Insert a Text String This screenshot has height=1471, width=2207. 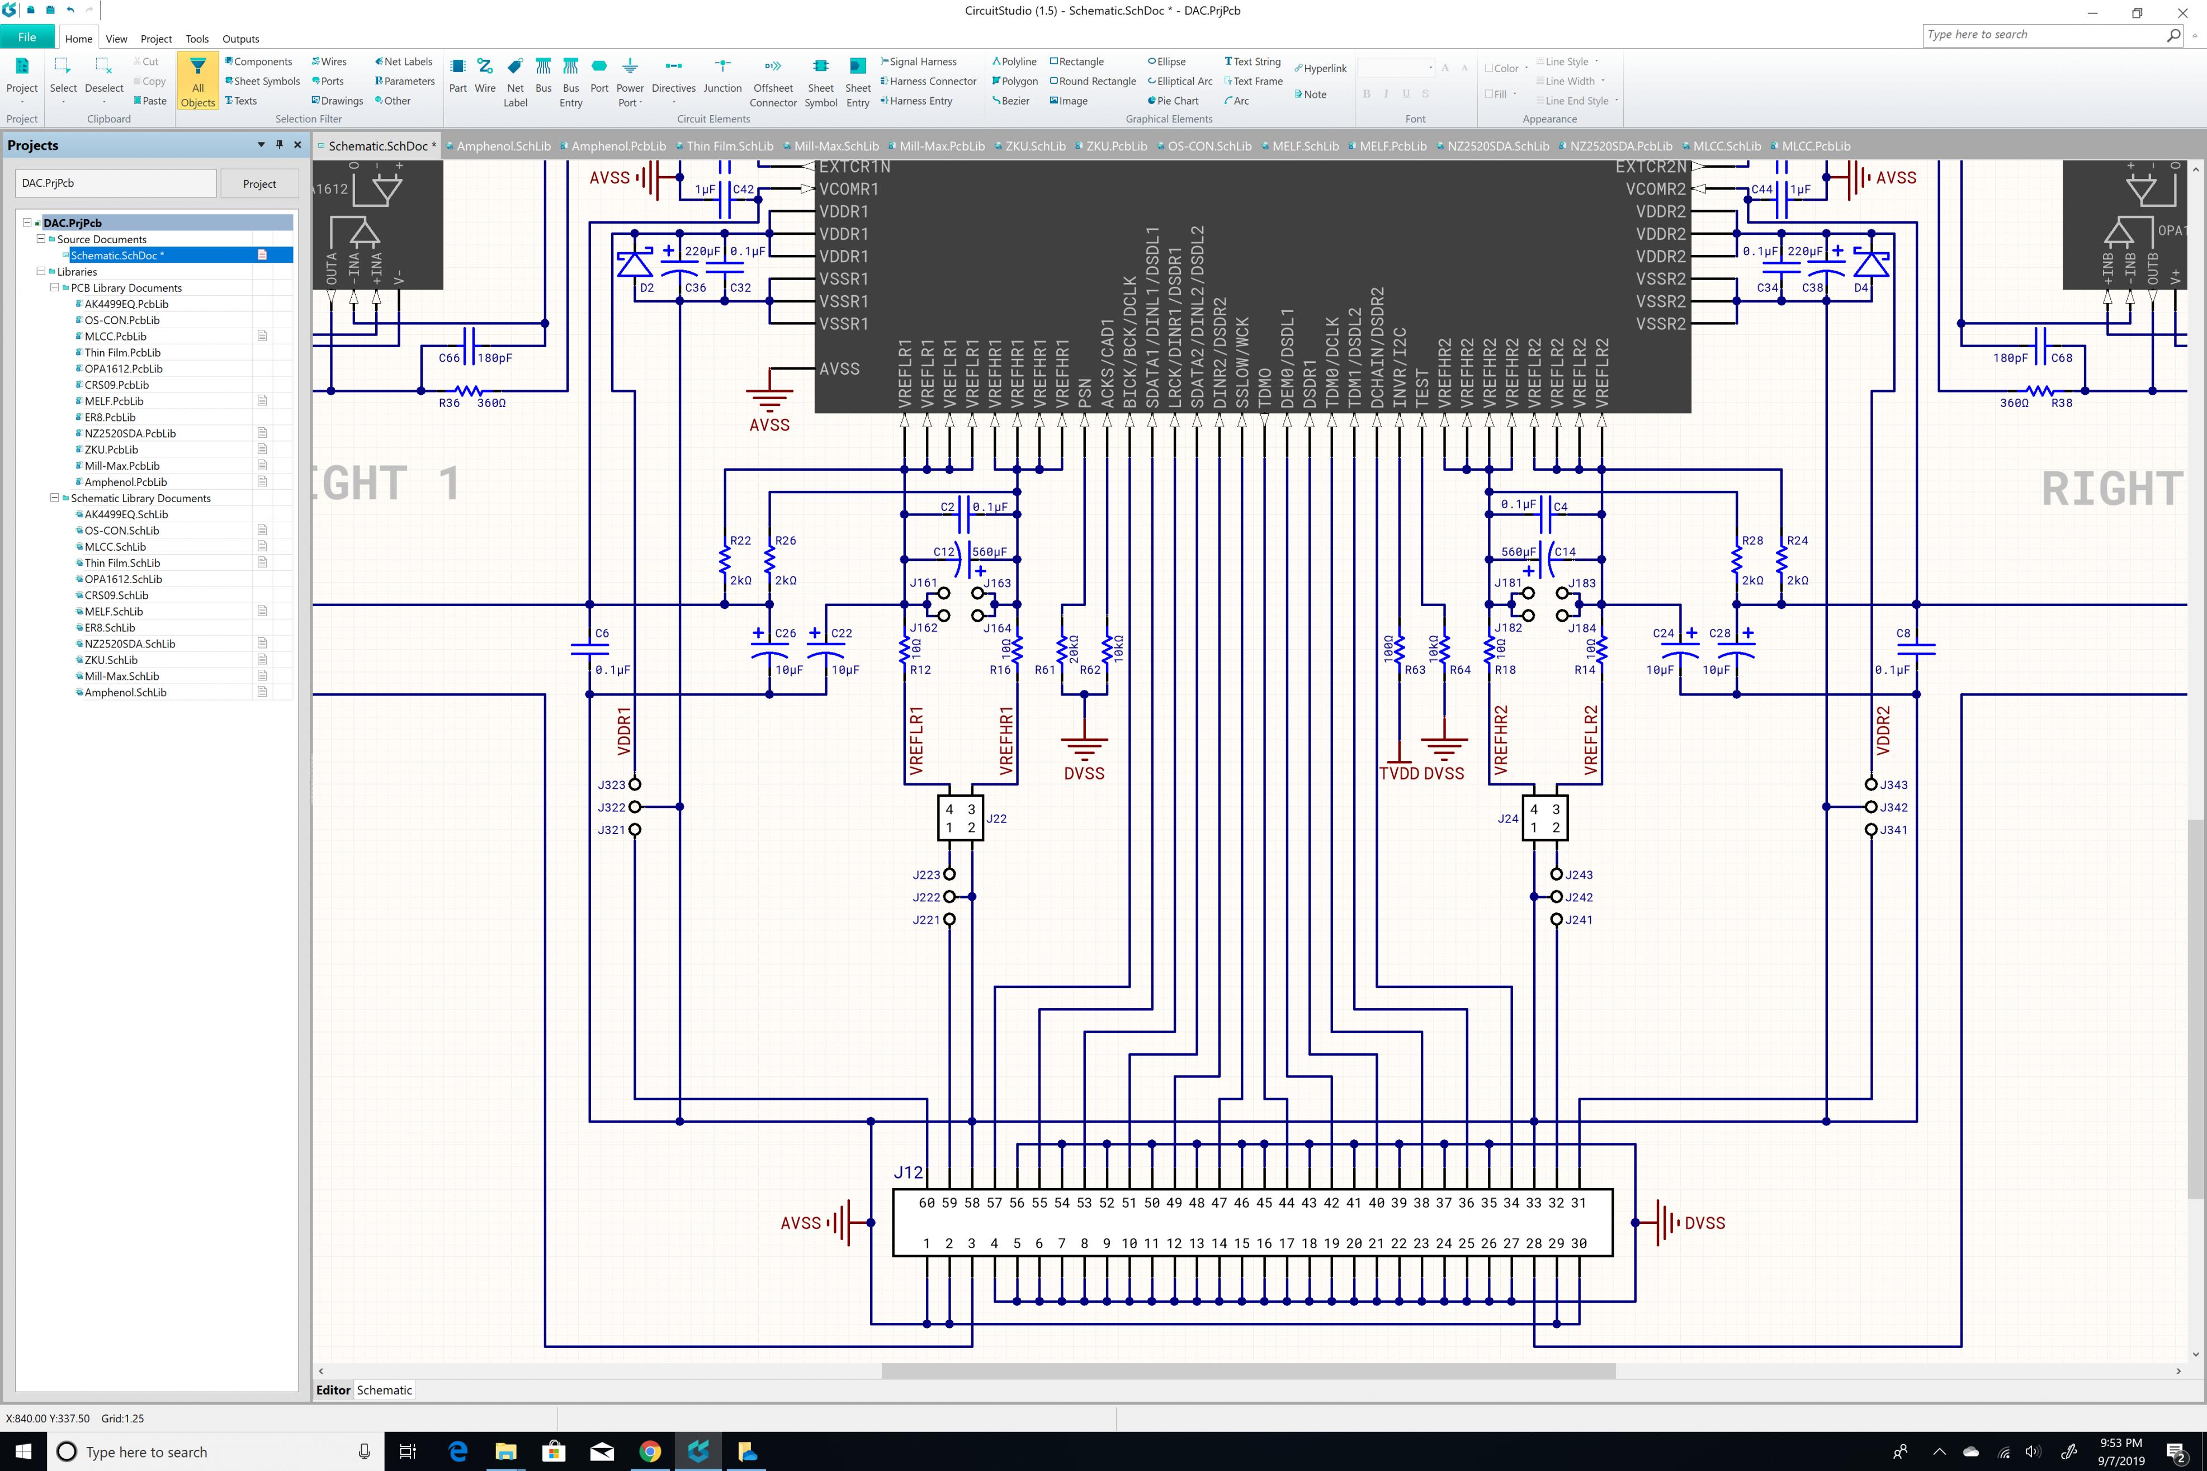coord(1252,61)
